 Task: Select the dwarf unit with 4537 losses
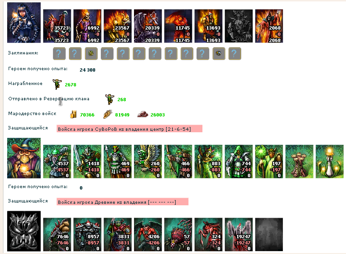(57, 161)
